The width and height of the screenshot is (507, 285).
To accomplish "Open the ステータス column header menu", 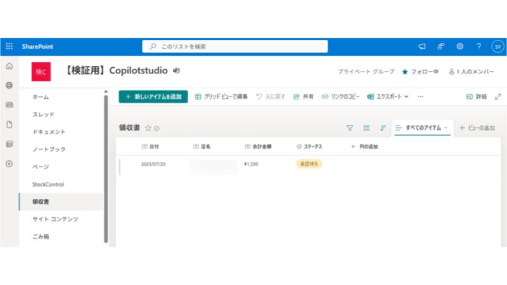I will 309,147.
